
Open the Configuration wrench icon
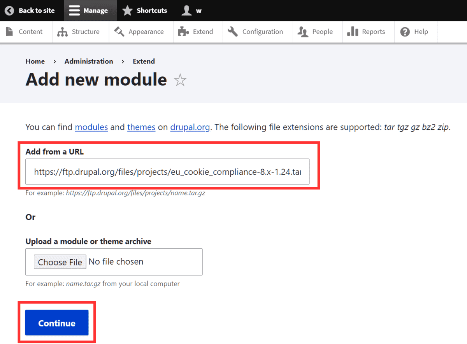pyautogui.click(x=233, y=31)
